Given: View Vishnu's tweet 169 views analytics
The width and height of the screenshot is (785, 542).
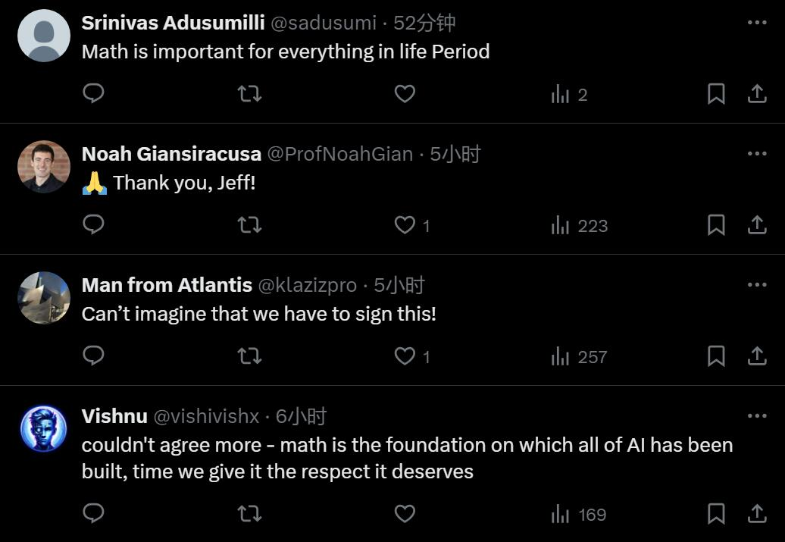Looking at the screenshot, I should (579, 515).
